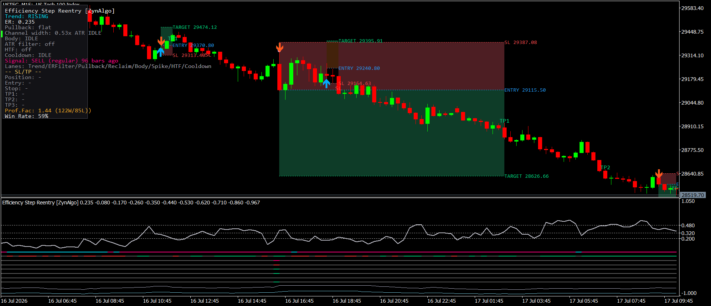The image size is (711, 306).
Task: Select the blue up arrow below ENTRY 29240.80
Action: [x=326, y=84]
